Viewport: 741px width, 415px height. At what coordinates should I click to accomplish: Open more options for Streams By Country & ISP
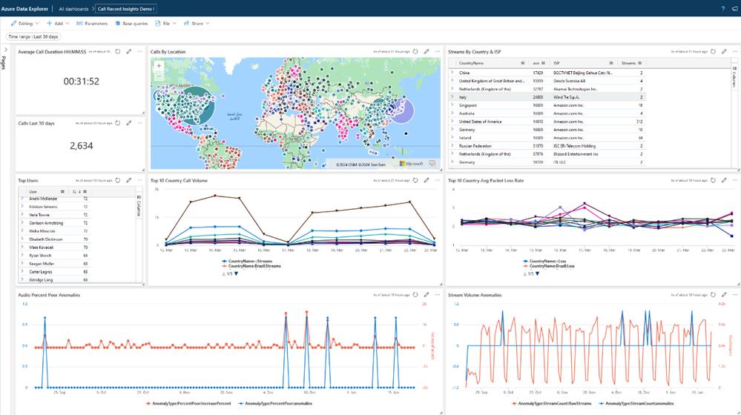point(735,51)
